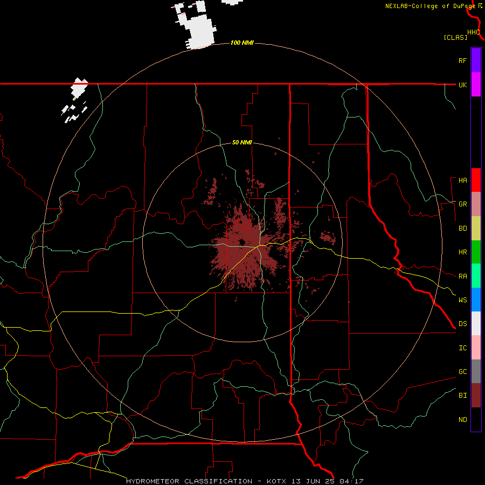Click the 'GC' legend label
The width and height of the screenshot is (485, 485).
tap(462, 372)
